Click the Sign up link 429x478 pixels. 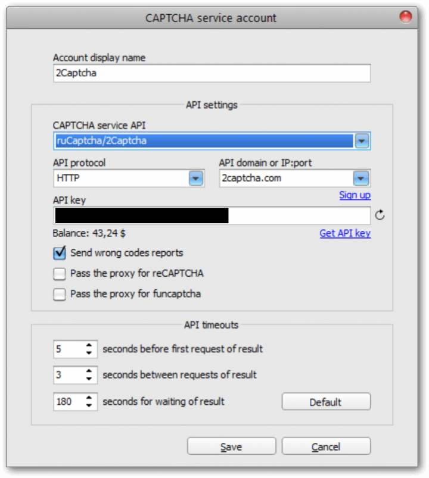pos(355,195)
